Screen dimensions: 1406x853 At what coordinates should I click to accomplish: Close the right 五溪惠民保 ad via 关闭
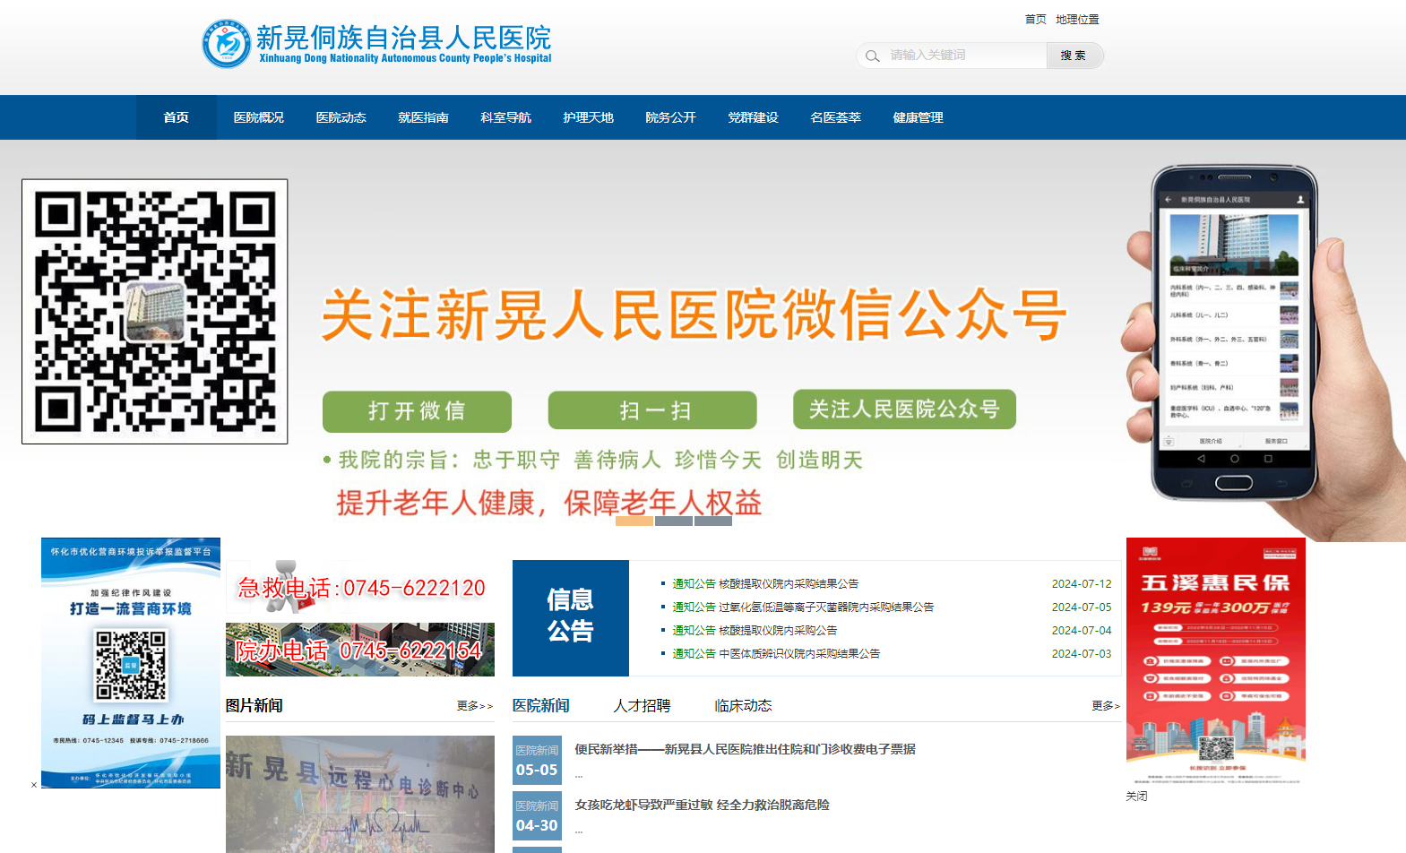coord(1136,796)
